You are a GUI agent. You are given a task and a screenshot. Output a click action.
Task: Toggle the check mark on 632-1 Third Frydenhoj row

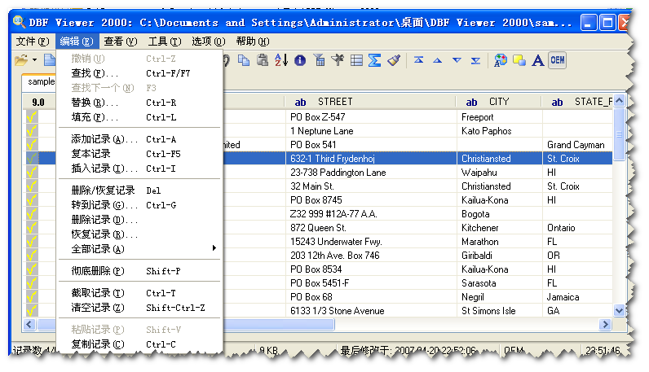[32, 159]
